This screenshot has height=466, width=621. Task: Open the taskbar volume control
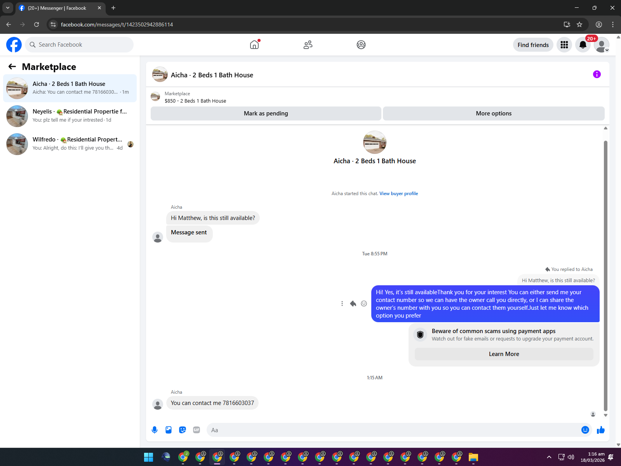pos(571,457)
